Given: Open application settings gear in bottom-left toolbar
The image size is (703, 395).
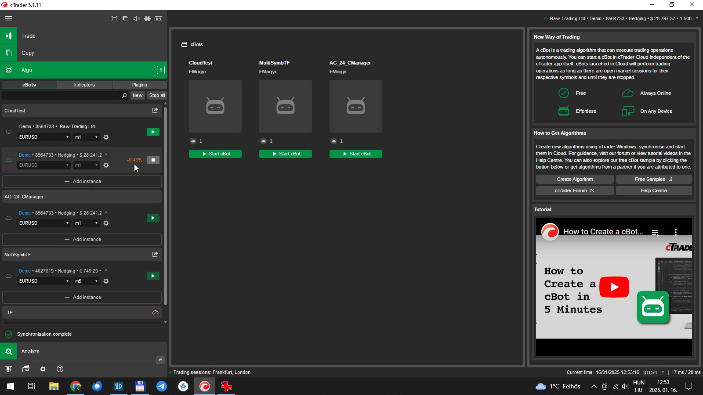Looking at the screenshot, I should click(43, 369).
